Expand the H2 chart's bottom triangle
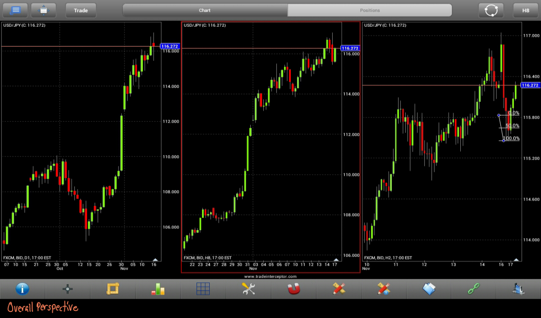Image resolution: width=541 pixels, height=318 pixels. click(516, 259)
